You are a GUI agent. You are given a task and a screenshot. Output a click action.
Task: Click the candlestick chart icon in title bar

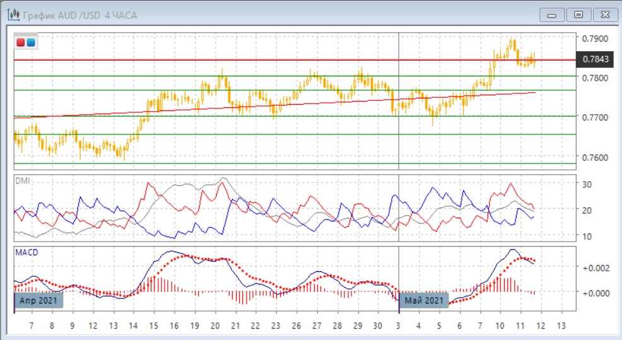[12, 14]
